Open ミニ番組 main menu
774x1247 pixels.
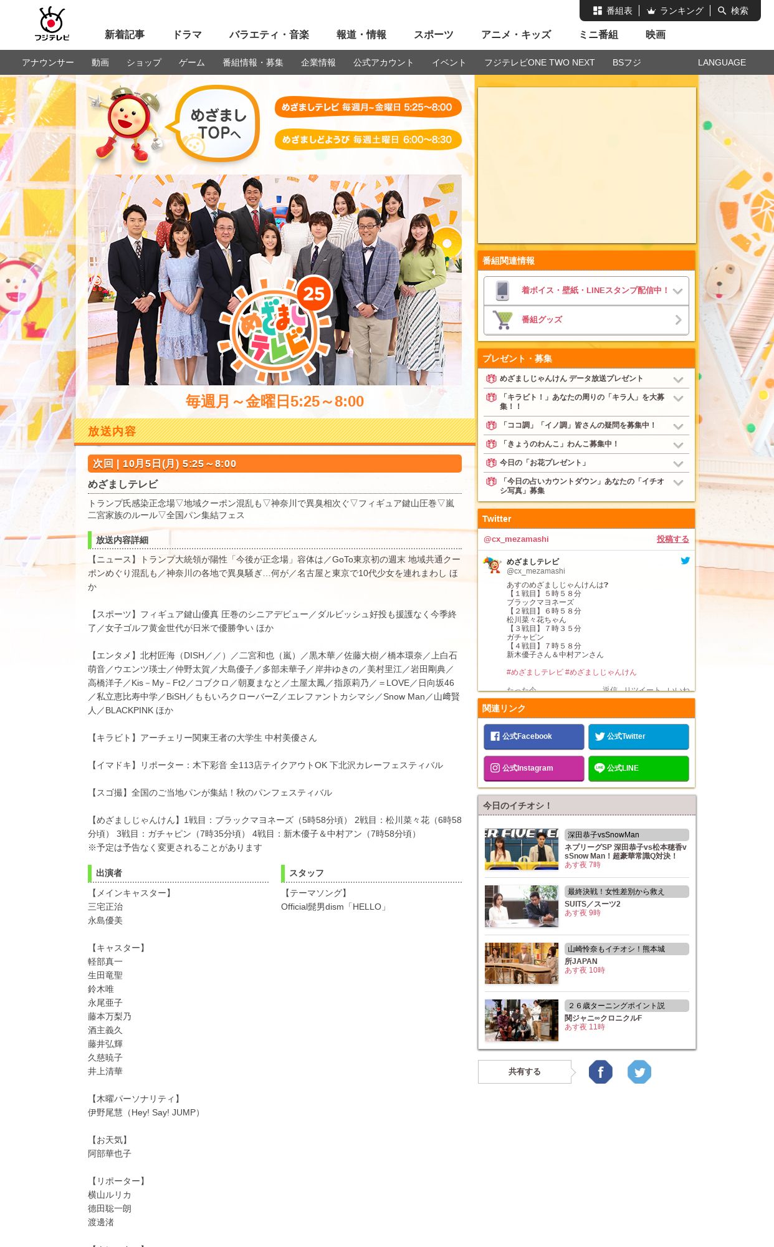tap(598, 34)
